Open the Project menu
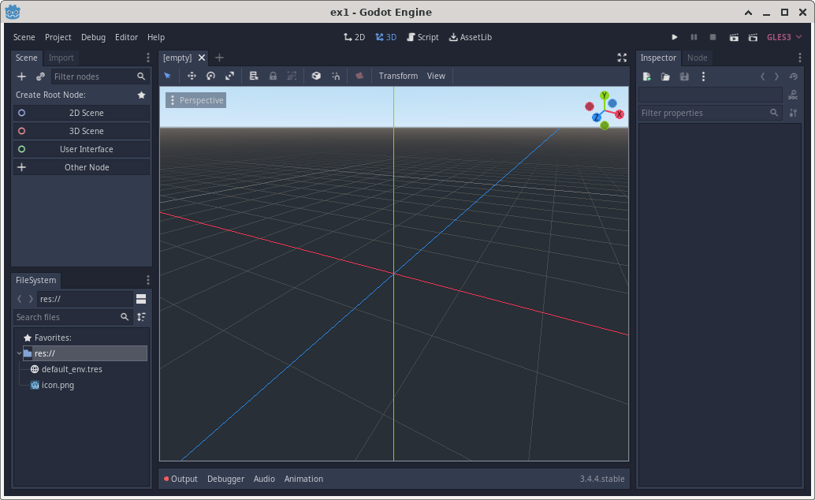Screen dimensions: 815x500 point(58,37)
